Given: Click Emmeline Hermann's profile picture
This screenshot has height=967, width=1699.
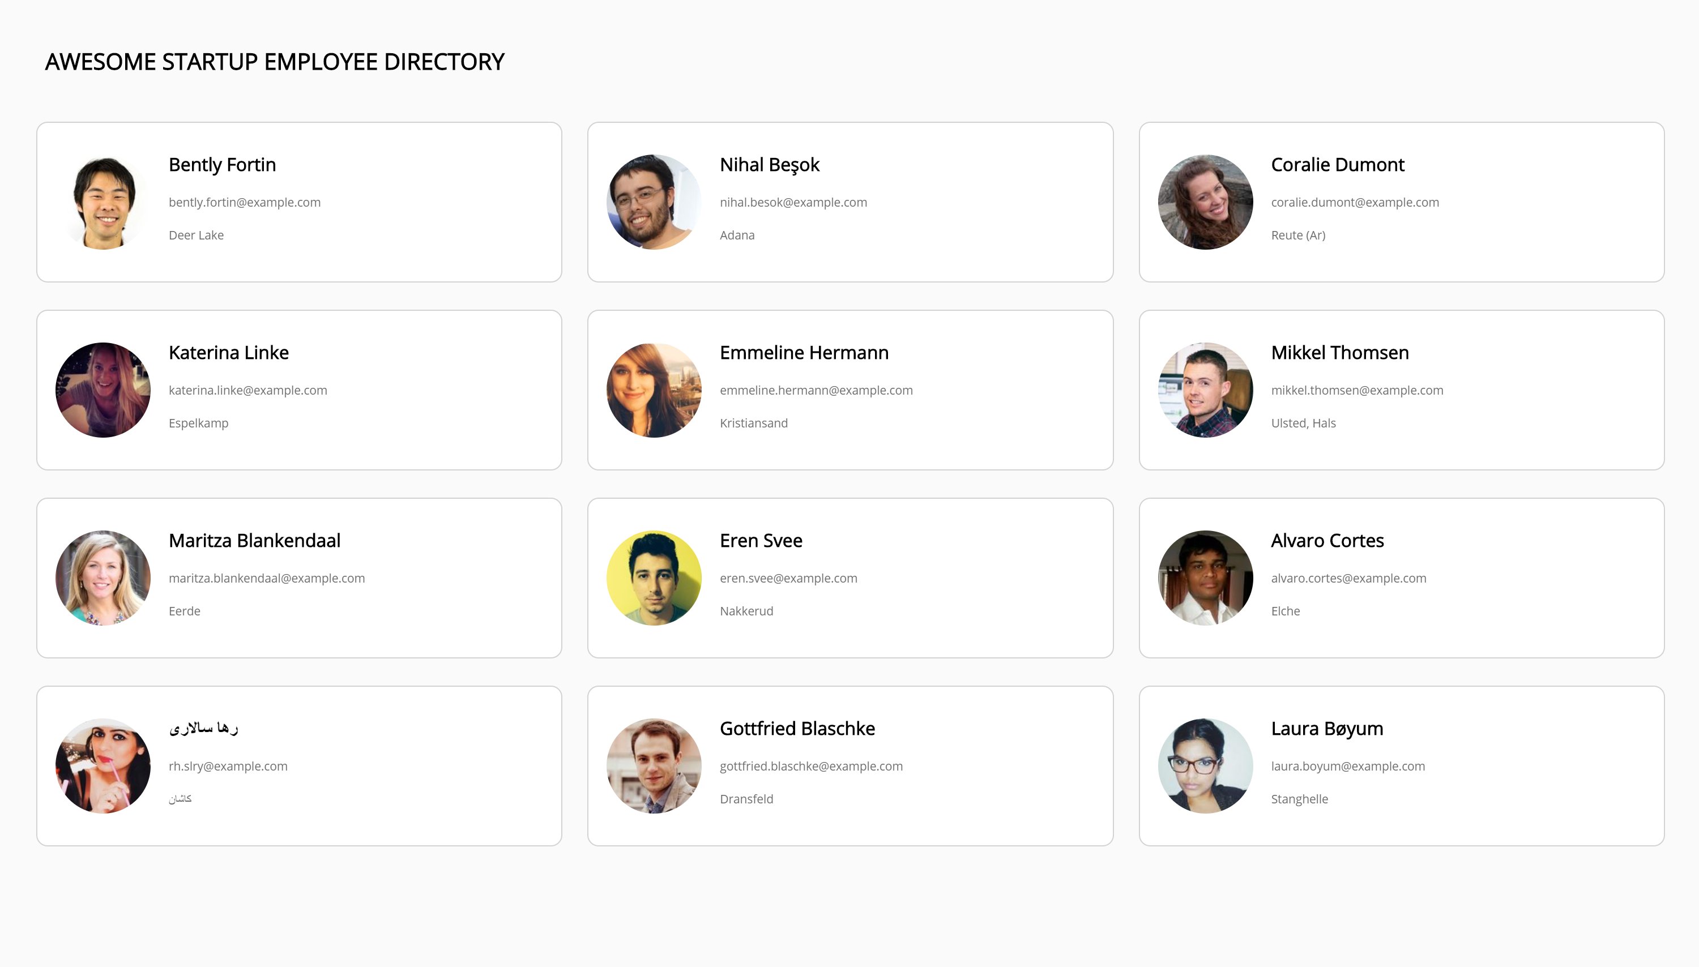Looking at the screenshot, I should click(654, 390).
